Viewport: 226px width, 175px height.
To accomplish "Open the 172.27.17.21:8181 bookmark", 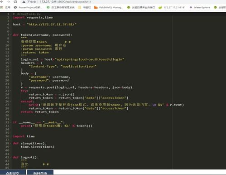I will [172, 7].
